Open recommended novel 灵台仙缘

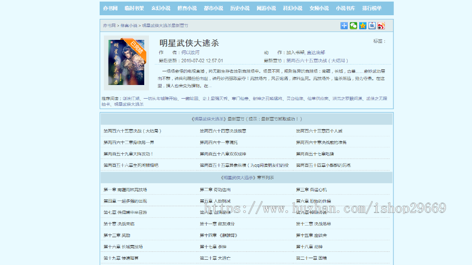(x=295, y=99)
